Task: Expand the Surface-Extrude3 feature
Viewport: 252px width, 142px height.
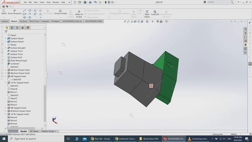Action: [5, 48]
